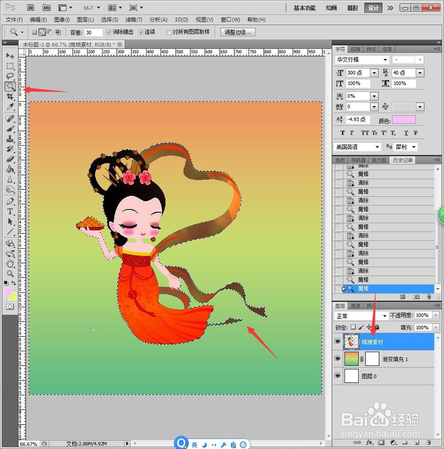Switch to 设计 workspace
Viewport: 444px width, 449px height.
tap(373, 8)
